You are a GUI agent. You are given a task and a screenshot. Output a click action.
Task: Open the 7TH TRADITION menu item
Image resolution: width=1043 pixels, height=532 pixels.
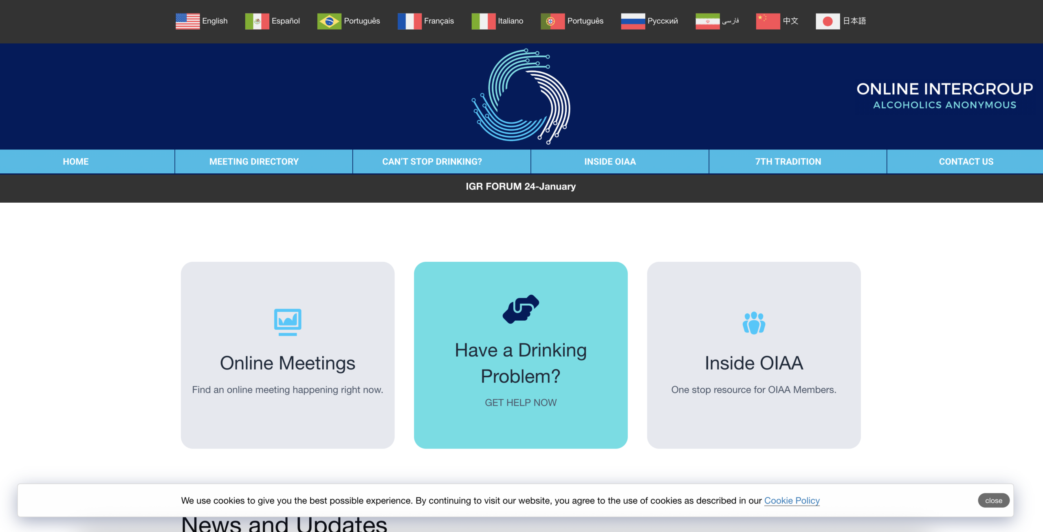click(x=788, y=161)
